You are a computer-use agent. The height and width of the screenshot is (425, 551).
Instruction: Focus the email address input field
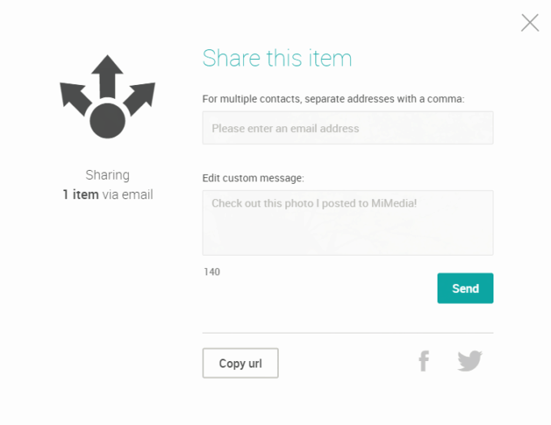point(348,128)
